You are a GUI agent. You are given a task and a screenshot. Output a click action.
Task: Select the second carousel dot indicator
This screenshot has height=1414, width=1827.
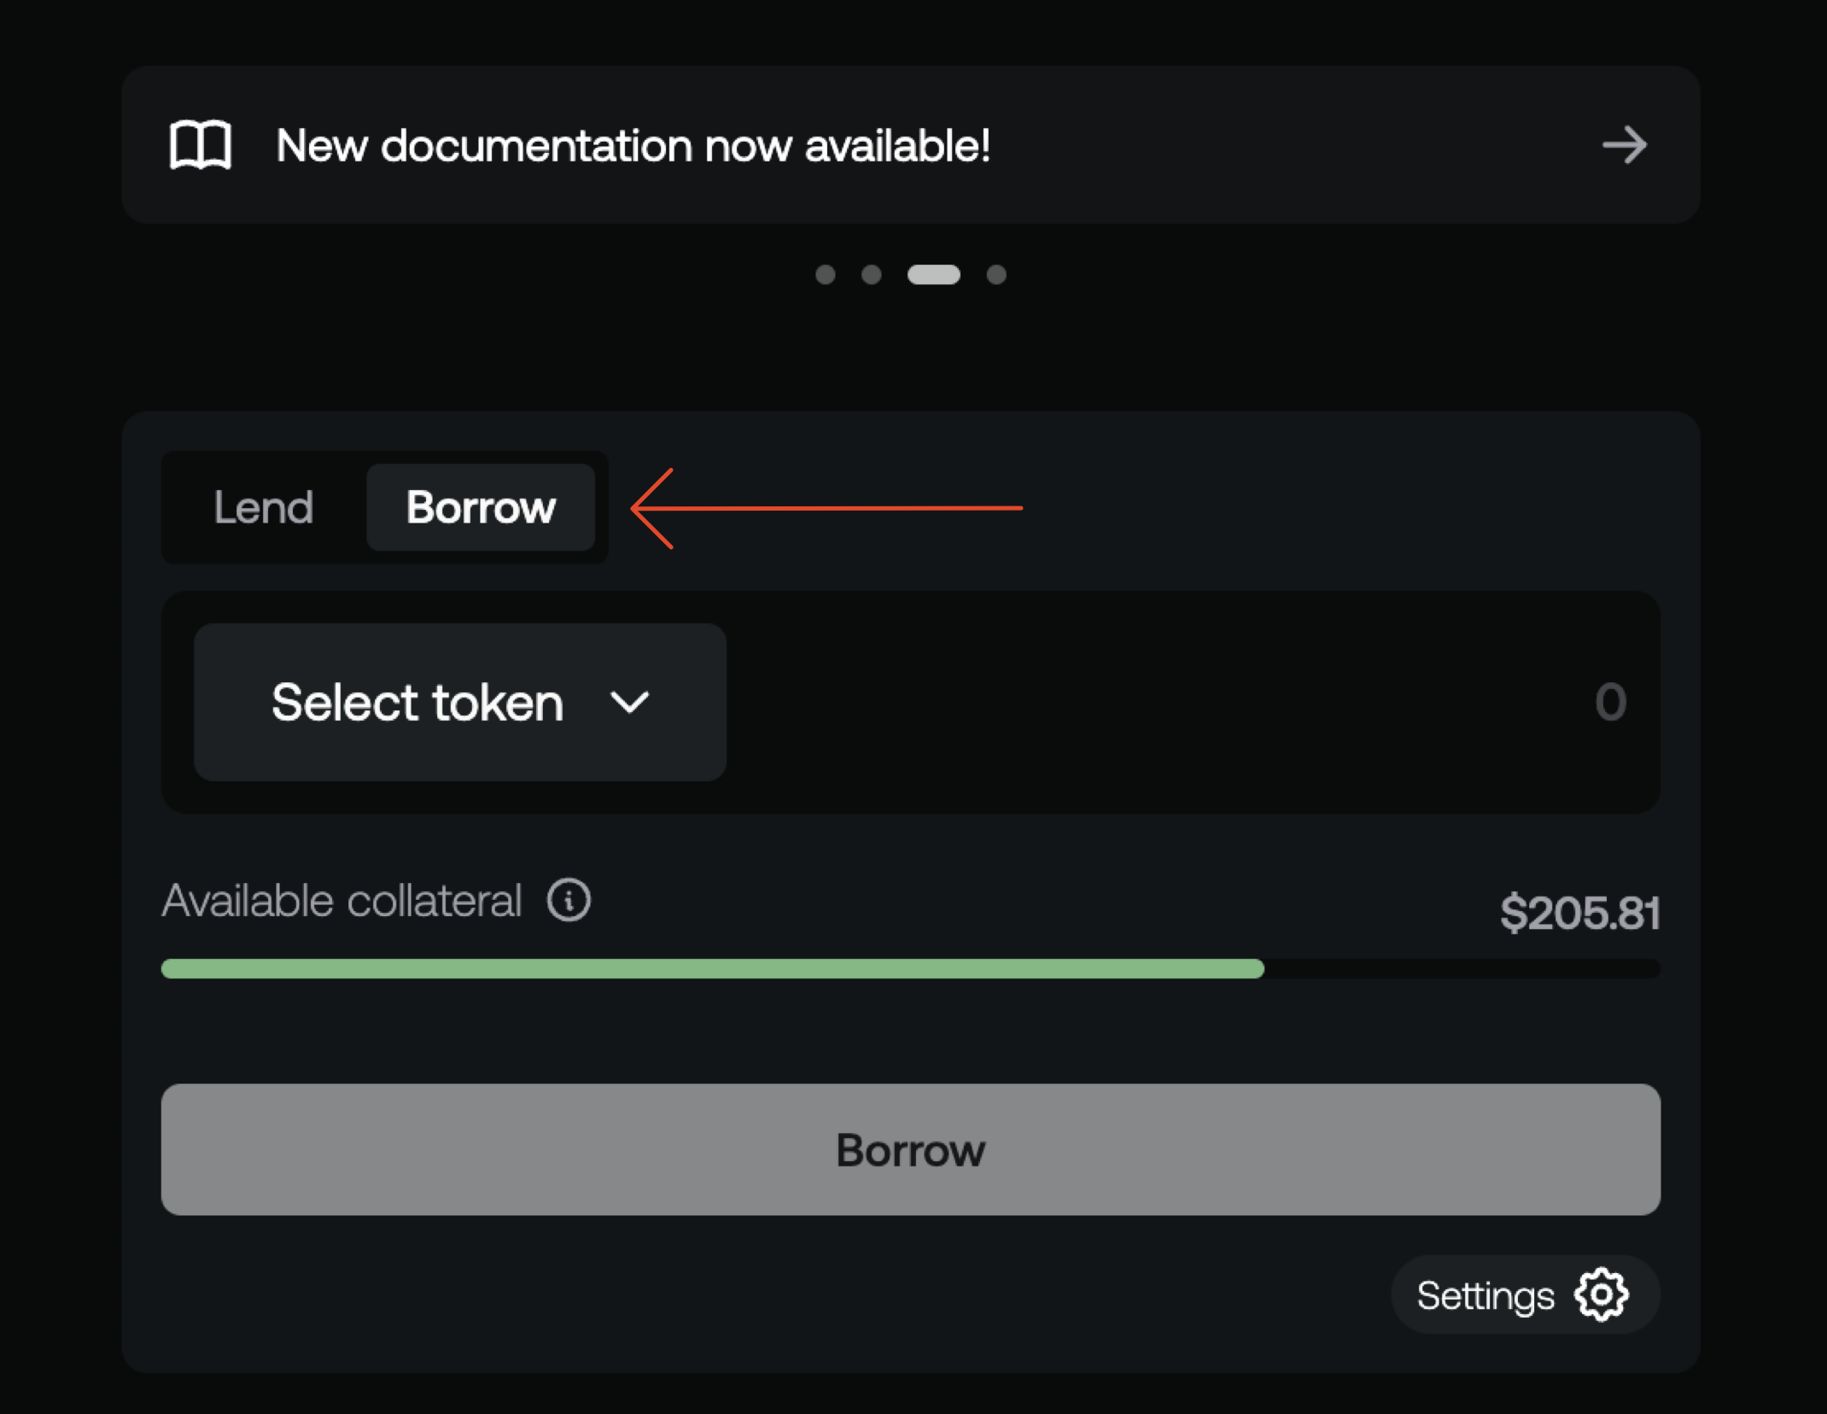pyautogui.click(x=873, y=274)
